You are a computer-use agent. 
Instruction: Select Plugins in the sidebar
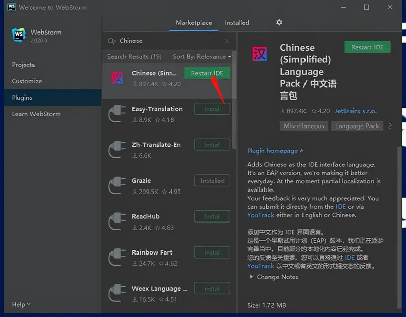pos(53,98)
